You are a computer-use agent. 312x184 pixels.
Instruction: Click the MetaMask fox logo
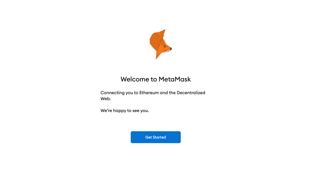(160, 44)
